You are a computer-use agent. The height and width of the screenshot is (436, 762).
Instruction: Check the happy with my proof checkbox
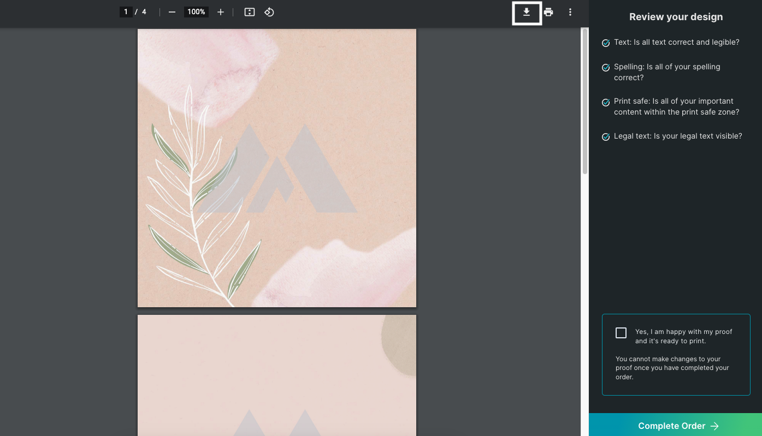coord(621,333)
